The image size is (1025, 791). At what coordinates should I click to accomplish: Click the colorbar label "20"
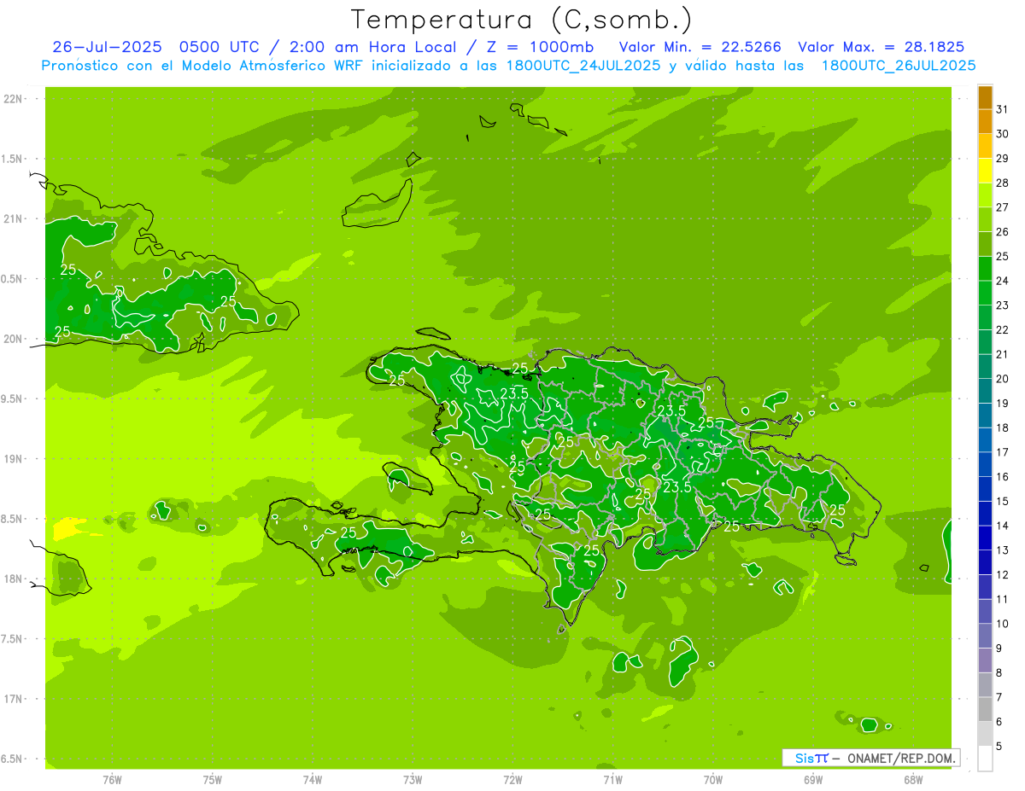click(1003, 379)
